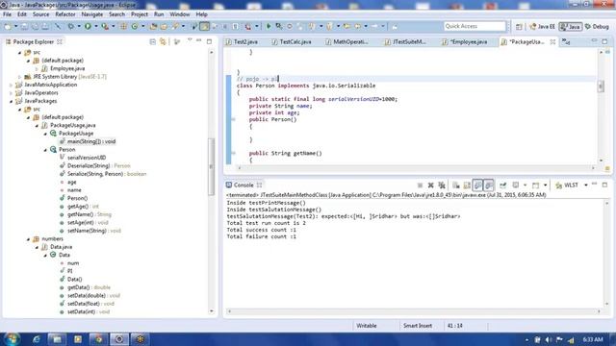Click the Quick Access field
Image resolution: width=616 pixels, height=346 pixels.
(x=475, y=26)
